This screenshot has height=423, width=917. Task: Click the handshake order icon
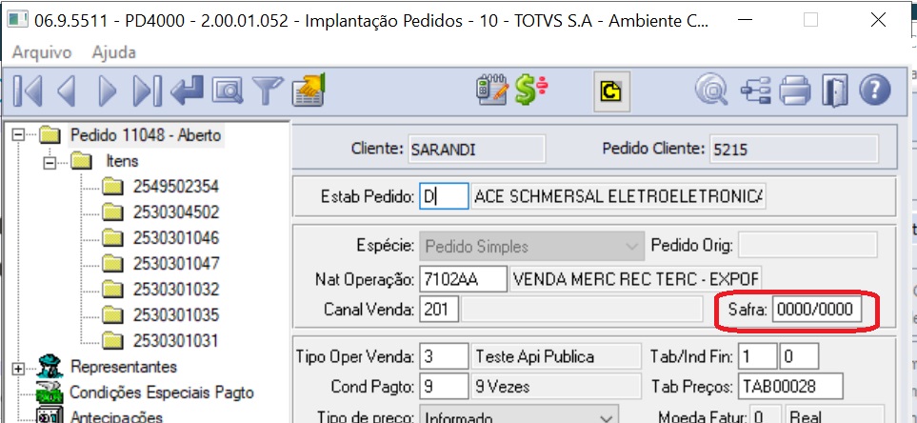(x=309, y=91)
